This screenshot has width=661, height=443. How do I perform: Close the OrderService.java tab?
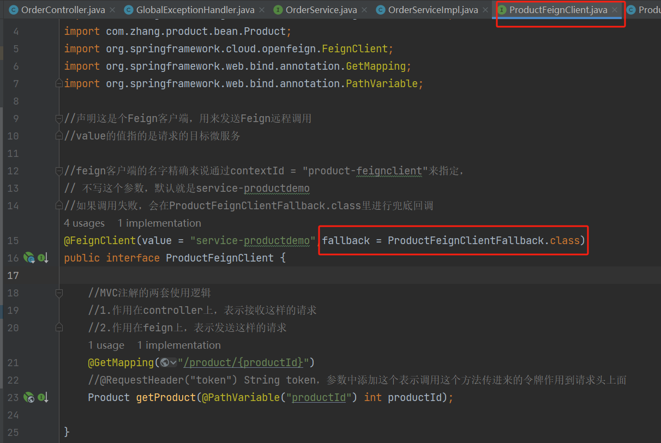(x=364, y=10)
